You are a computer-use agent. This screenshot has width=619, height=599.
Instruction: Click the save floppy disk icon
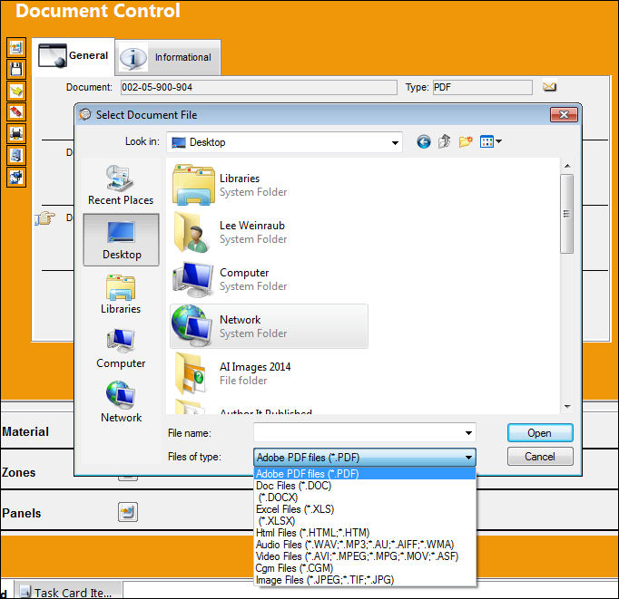[16, 70]
